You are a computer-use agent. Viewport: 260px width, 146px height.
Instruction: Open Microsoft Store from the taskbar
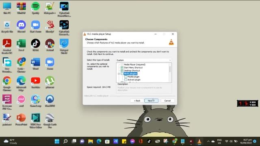point(107,142)
